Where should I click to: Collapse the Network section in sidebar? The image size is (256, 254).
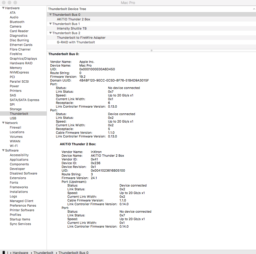3,123
